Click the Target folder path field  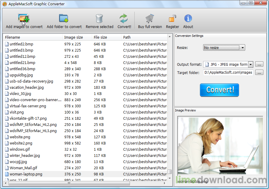[228, 73]
